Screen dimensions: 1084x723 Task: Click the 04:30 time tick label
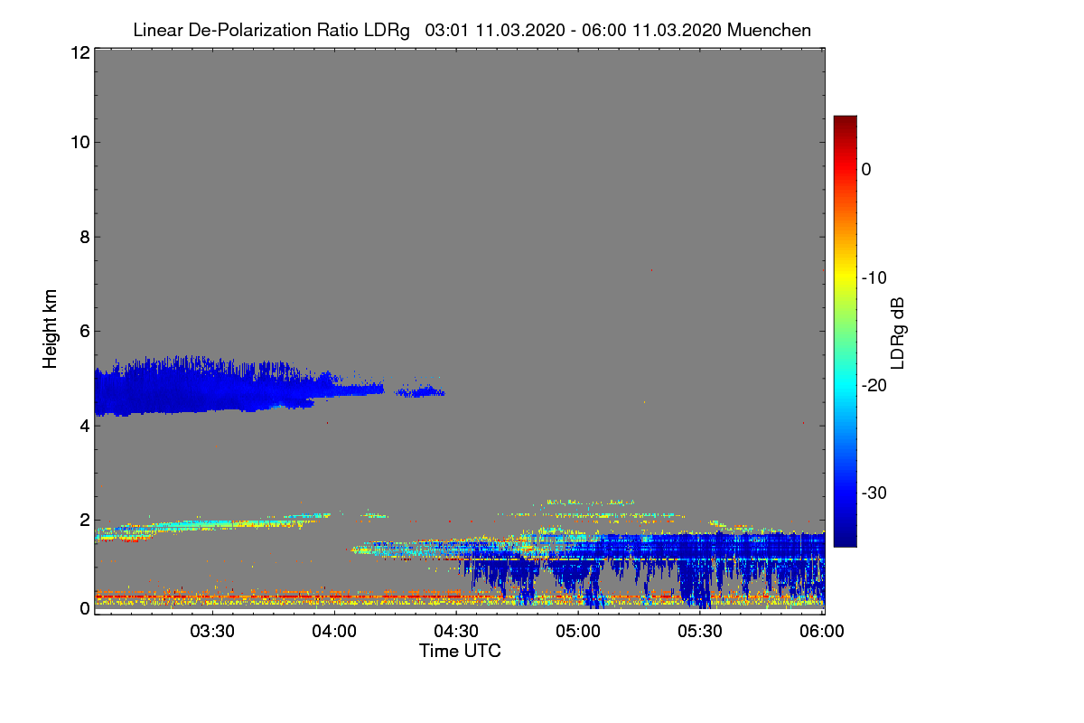pos(456,631)
